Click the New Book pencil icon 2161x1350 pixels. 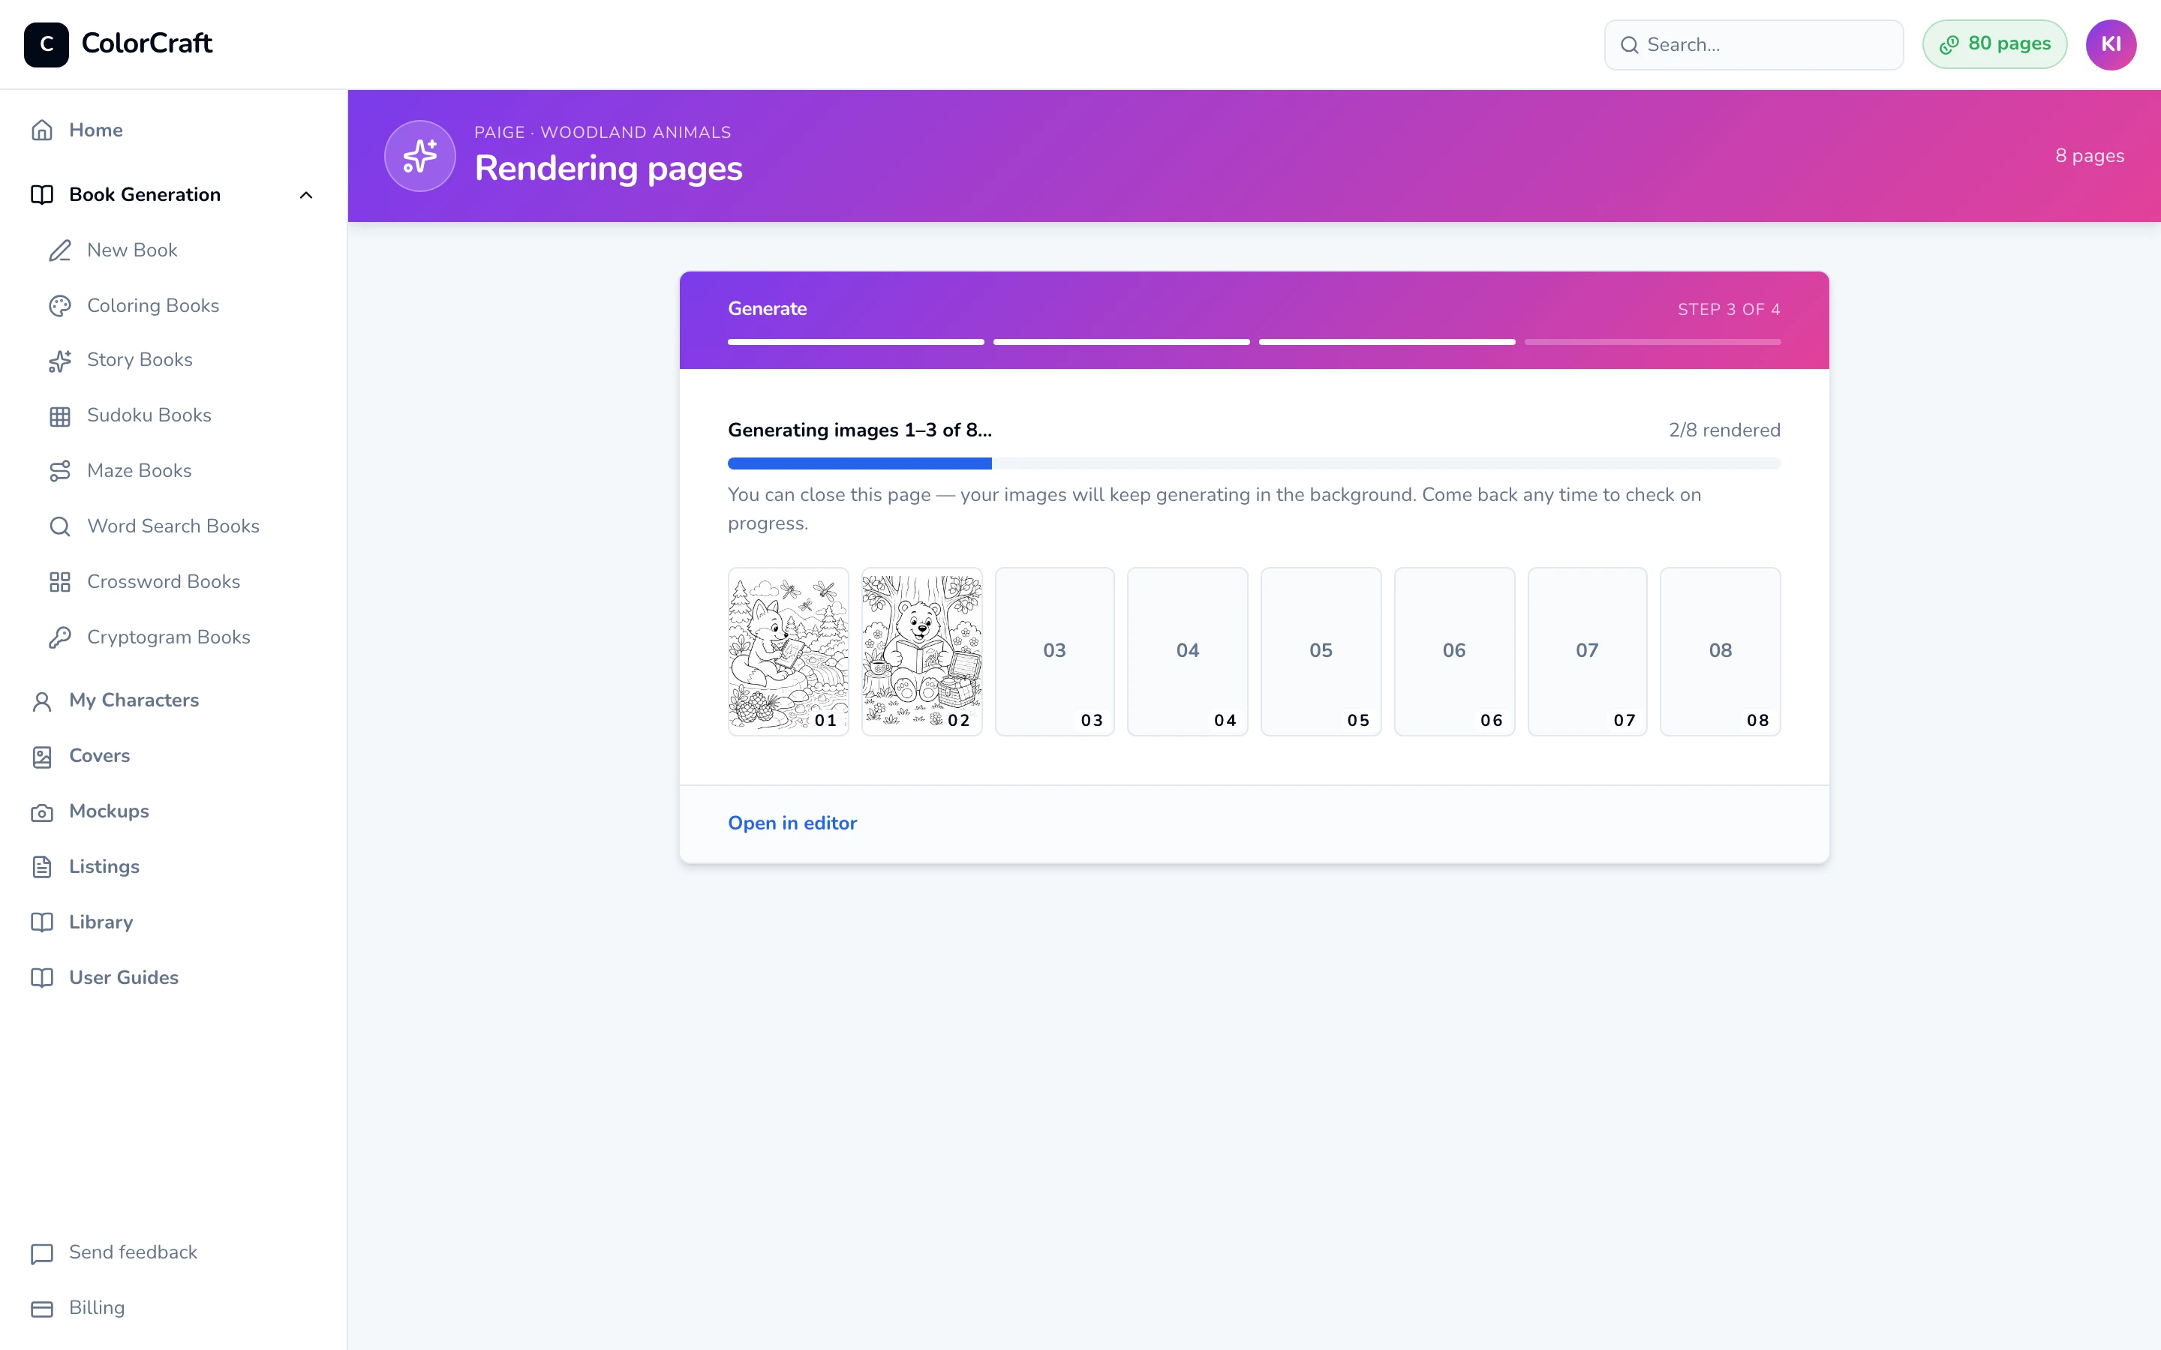click(x=60, y=251)
